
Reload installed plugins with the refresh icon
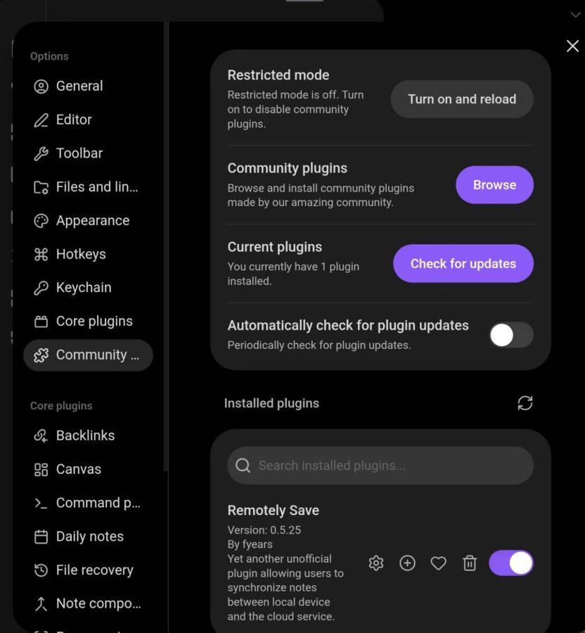pyautogui.click(x=525, y=403)
